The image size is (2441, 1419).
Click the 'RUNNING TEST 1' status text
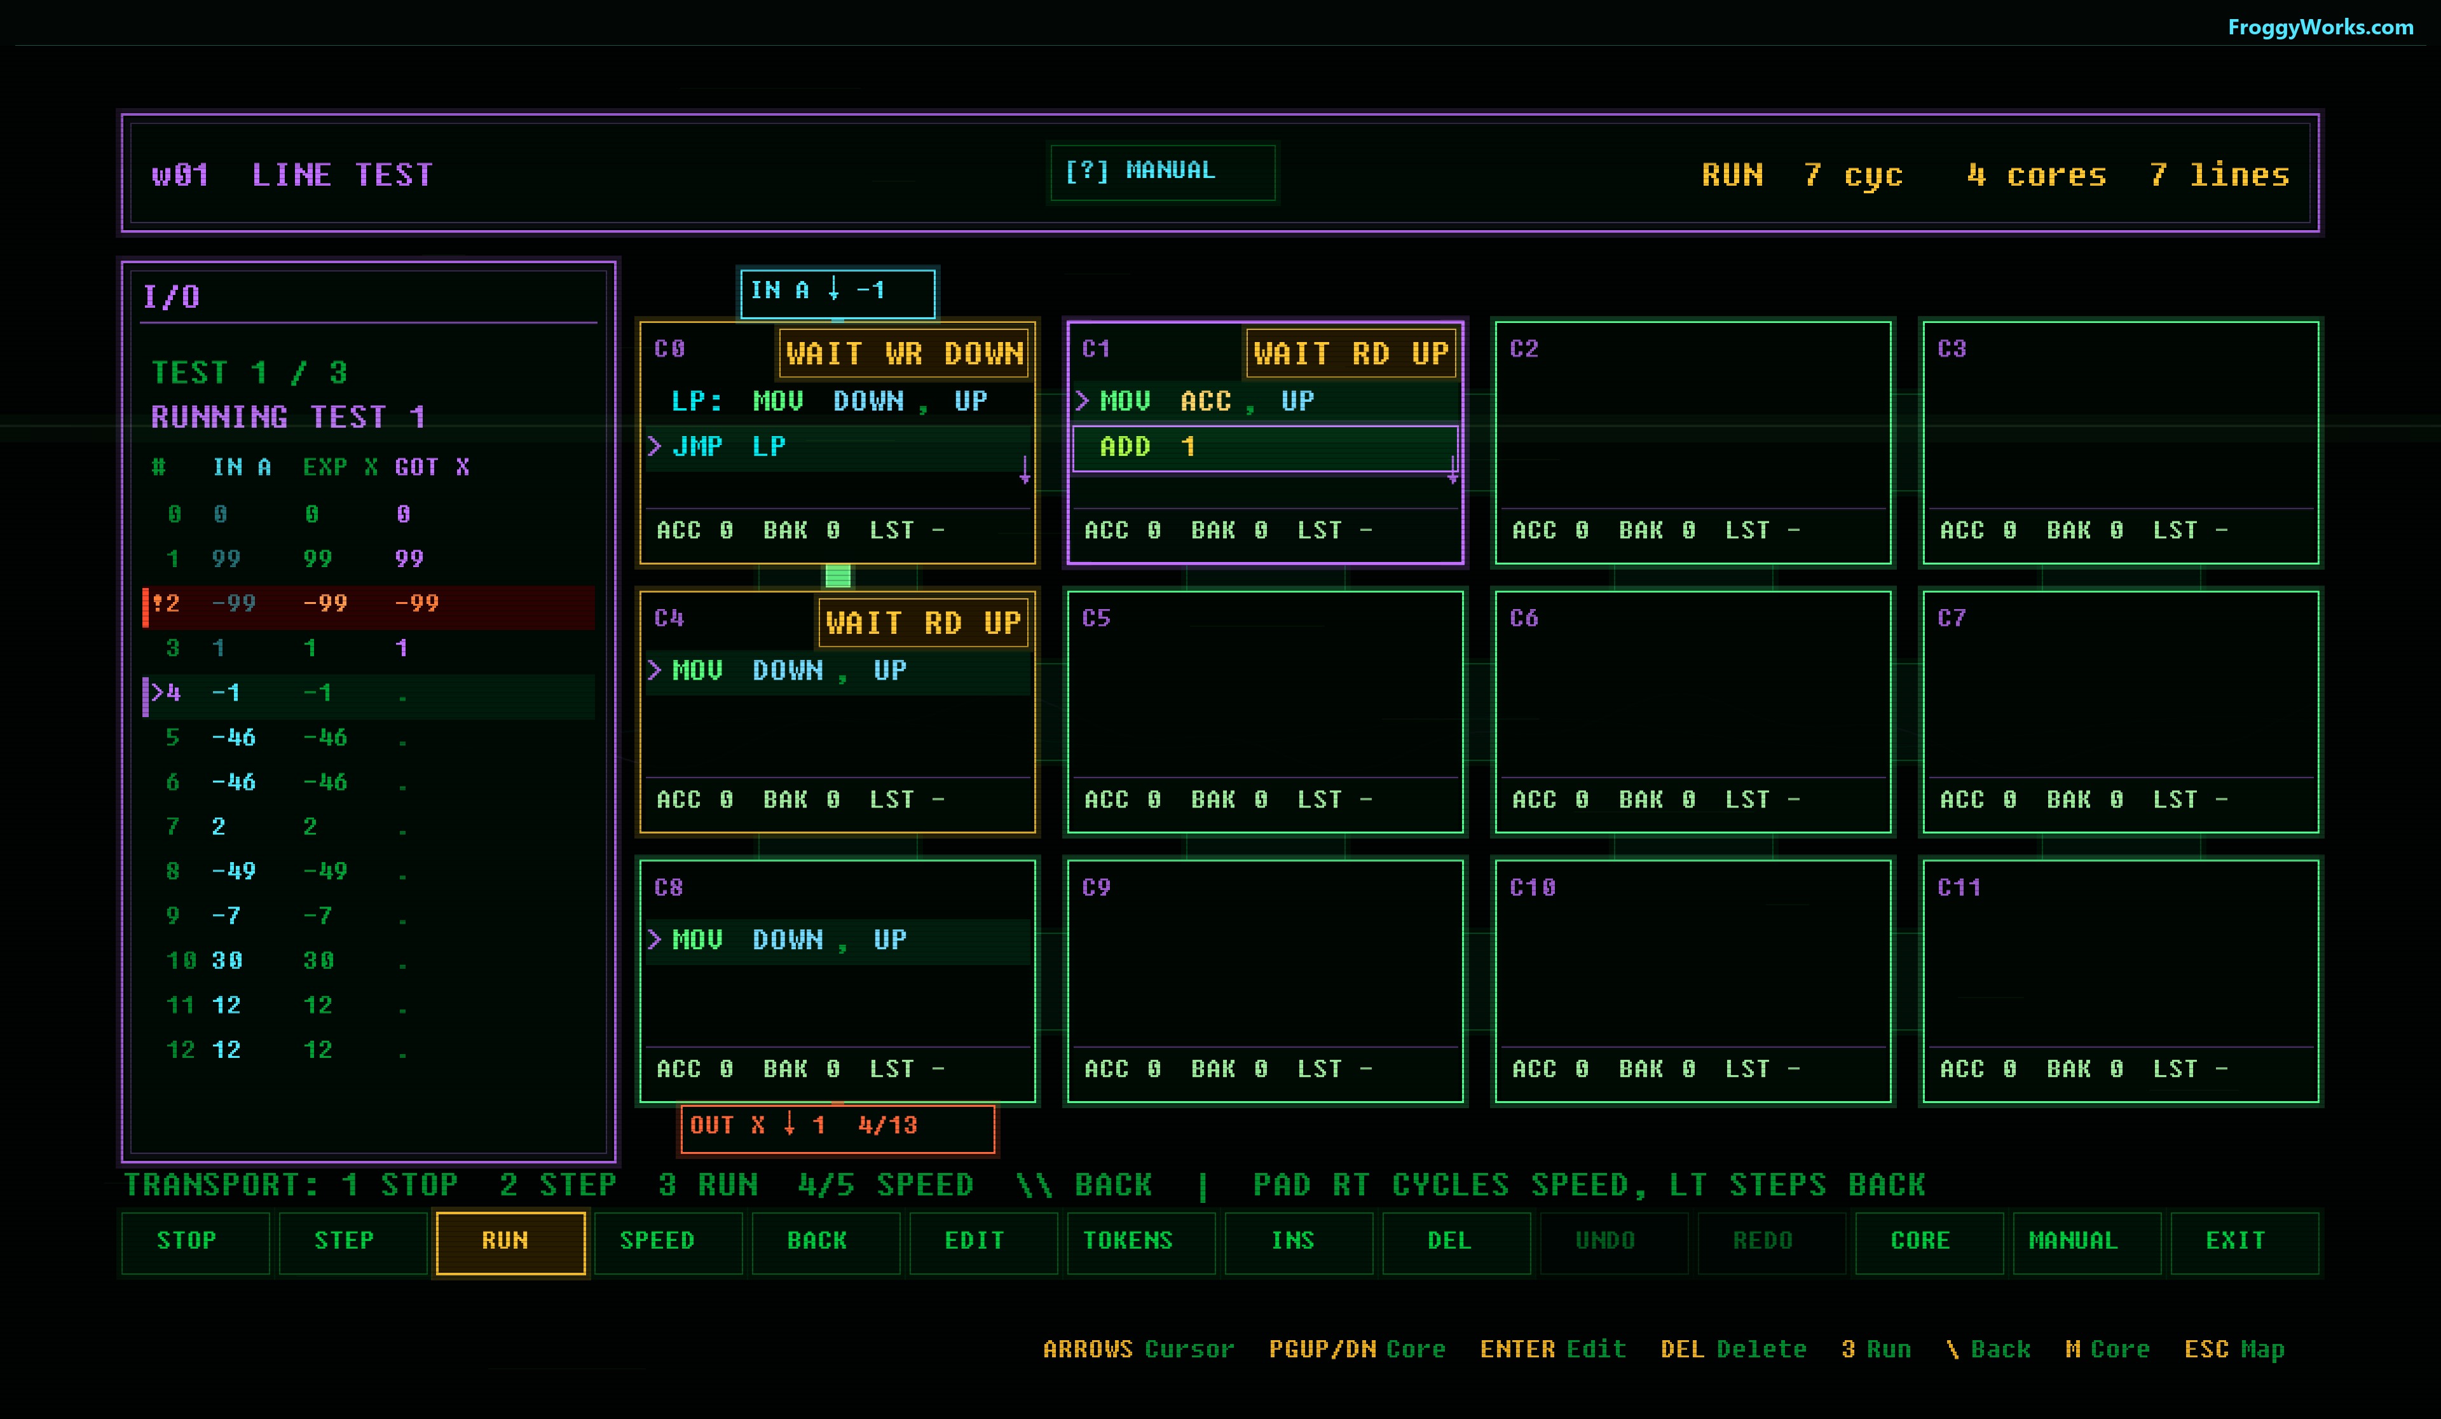(x=288, y=418)
